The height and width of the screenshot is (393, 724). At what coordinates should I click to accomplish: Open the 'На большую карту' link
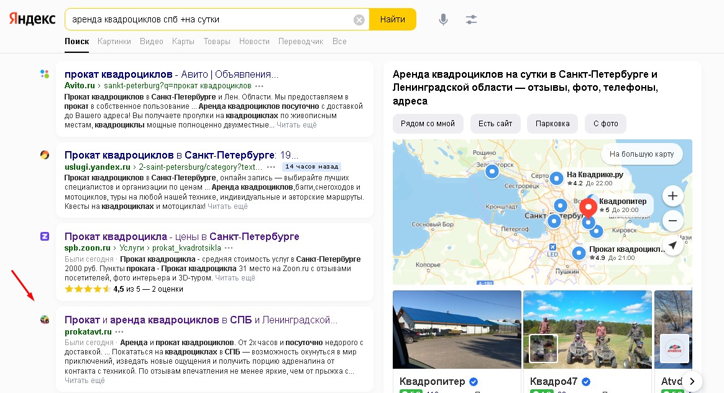pos(643,154)
